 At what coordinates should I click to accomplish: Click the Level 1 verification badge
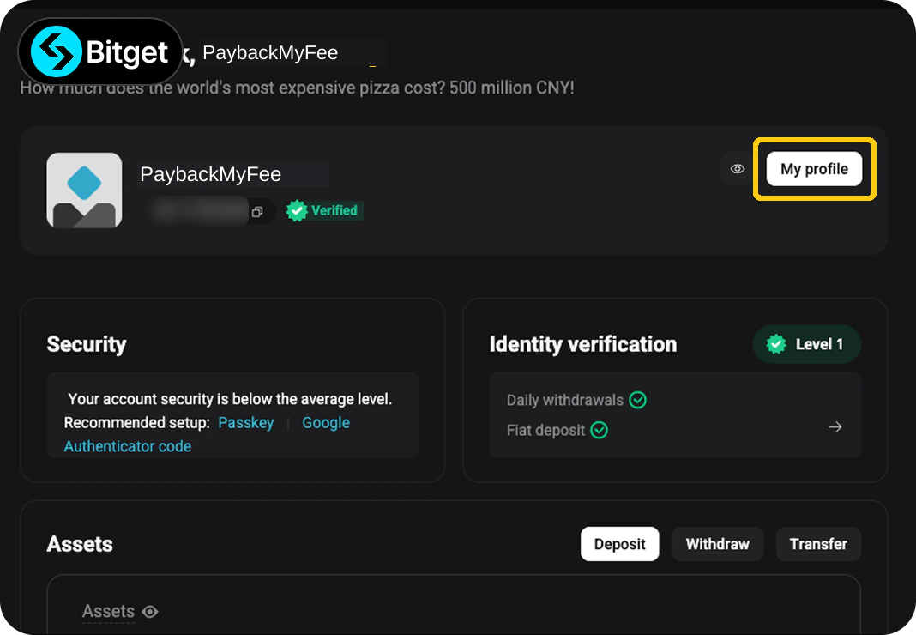[806, 344]
